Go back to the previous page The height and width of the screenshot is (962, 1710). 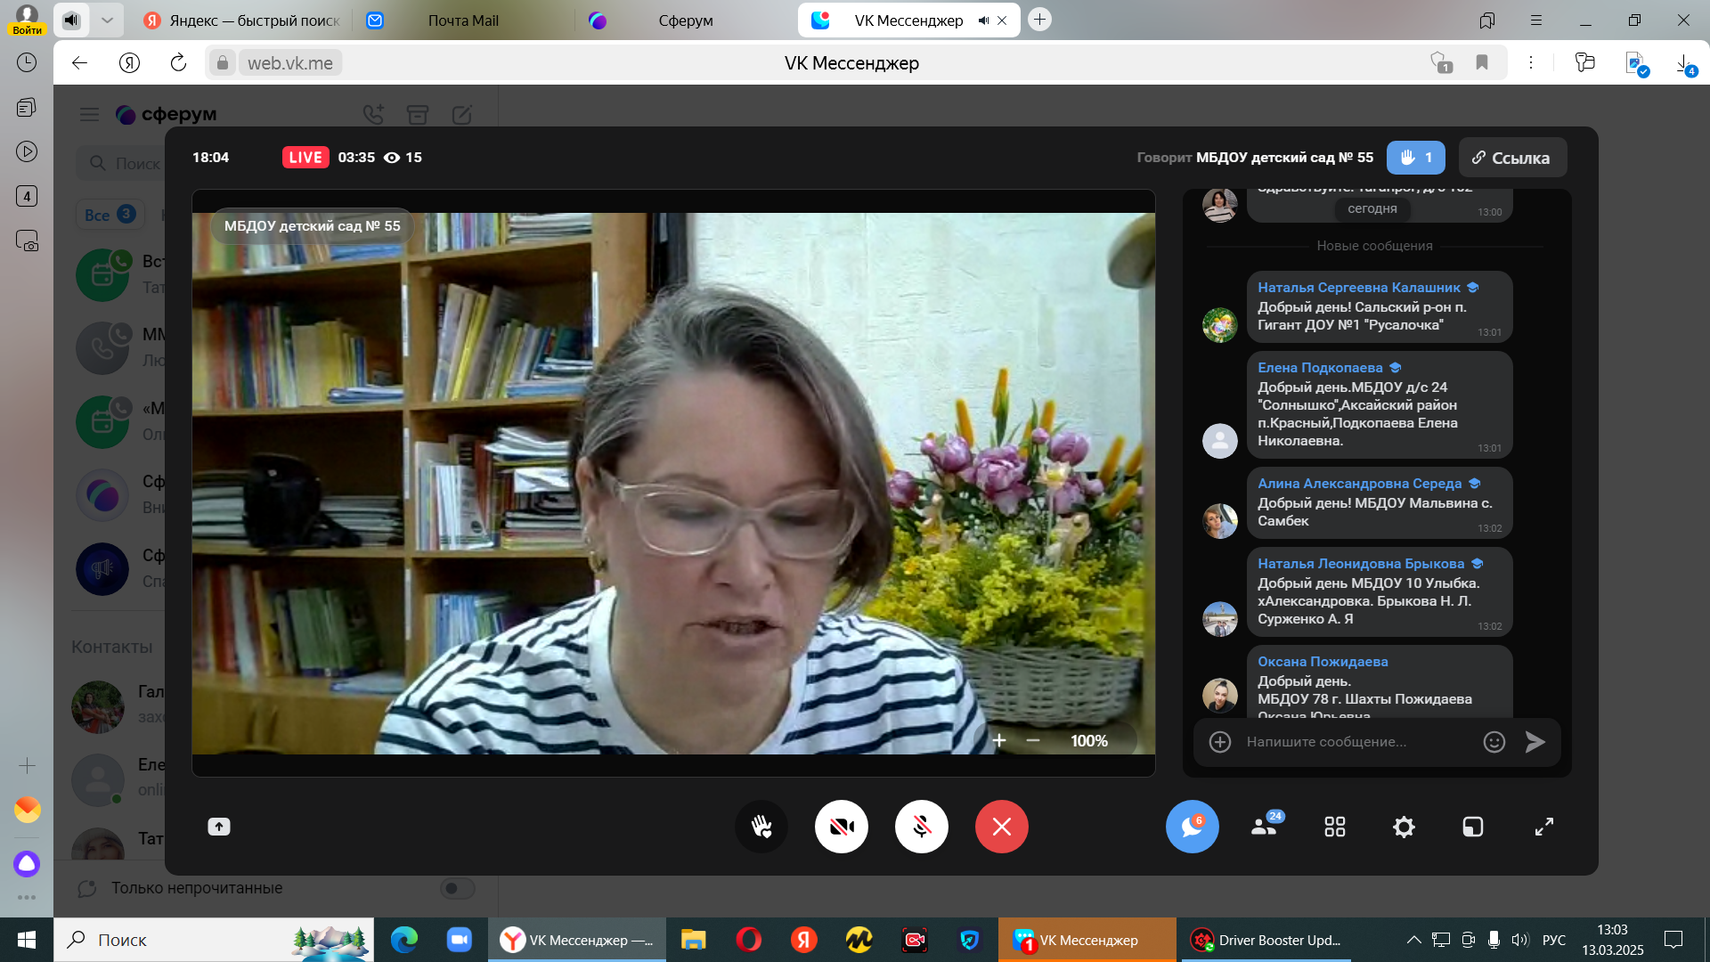[x=79, y=62]
